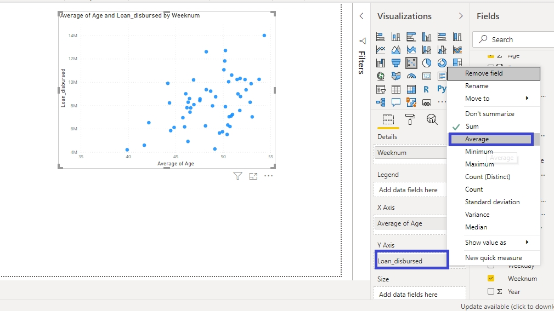Expand the Show value as submenu
The height and width of the screenshot is (311, 554).
tap(494, 242)
